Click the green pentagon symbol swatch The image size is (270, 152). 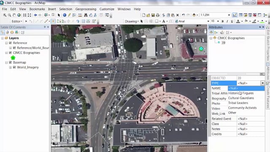13,58
